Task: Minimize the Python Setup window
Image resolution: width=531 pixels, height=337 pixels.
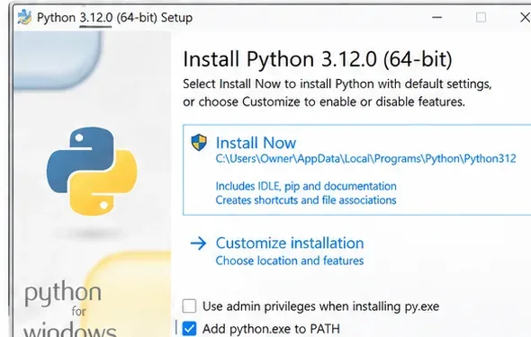Action: click(x=436, y=17)
